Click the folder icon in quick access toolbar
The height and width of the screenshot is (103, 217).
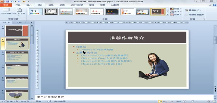(24, 2)
